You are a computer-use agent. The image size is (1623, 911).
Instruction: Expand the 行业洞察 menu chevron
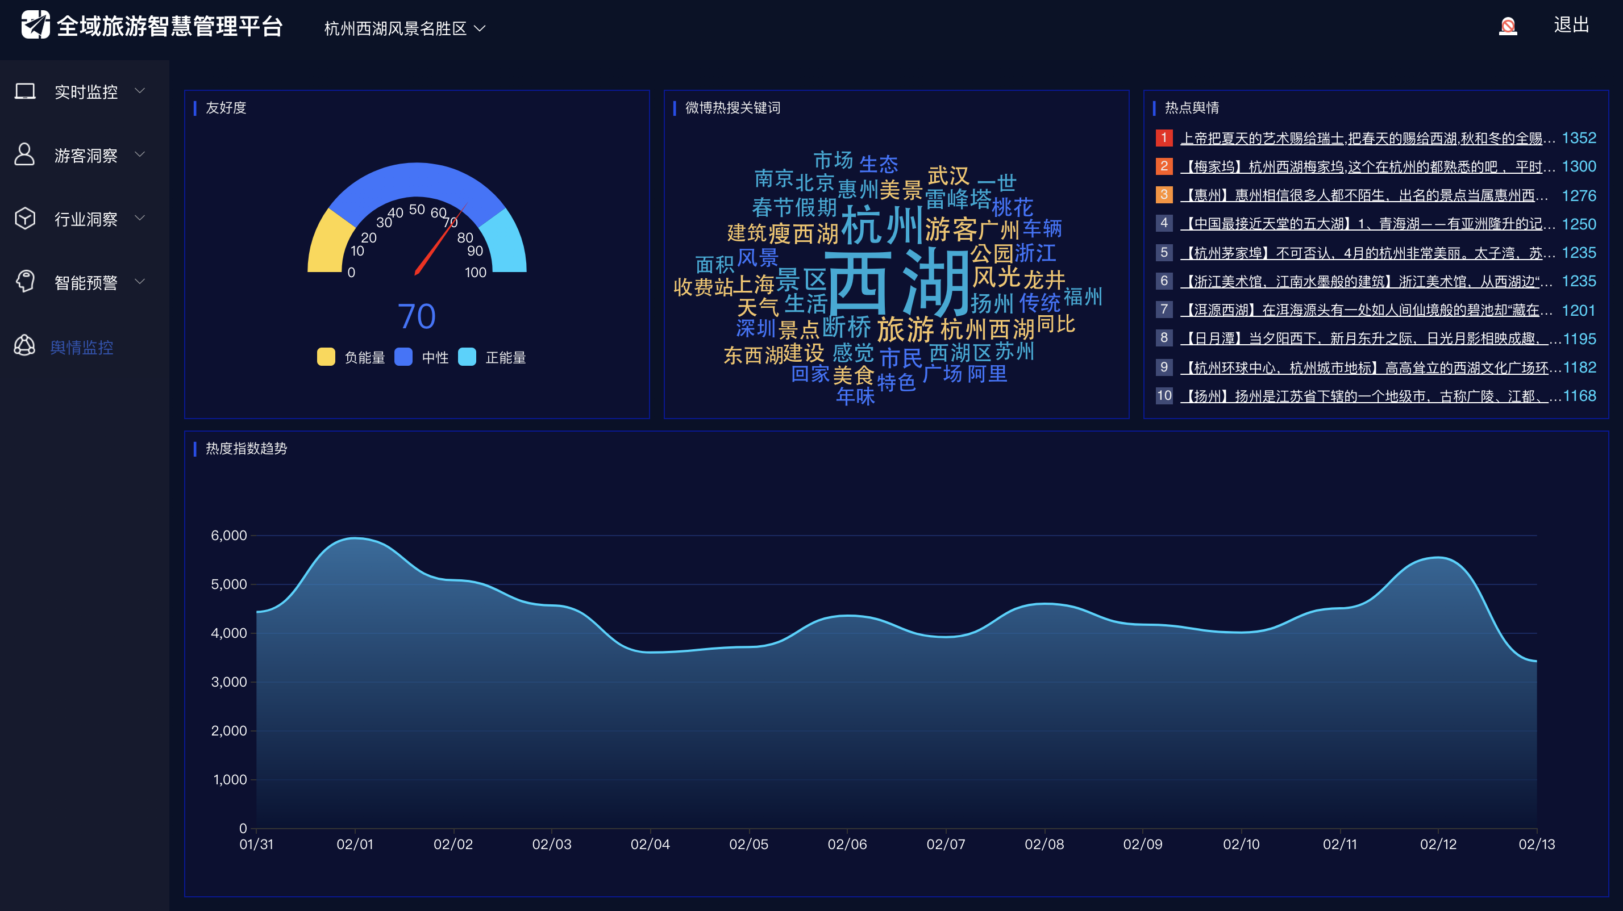click(140, 219)
